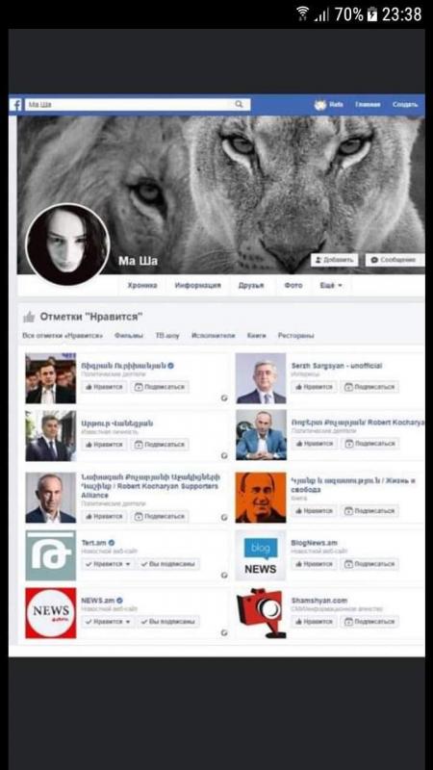The width and height of the screenshot is (433, 770).
Task: Toggle Вы подписаны under NEWS.am
Action: 168,622
